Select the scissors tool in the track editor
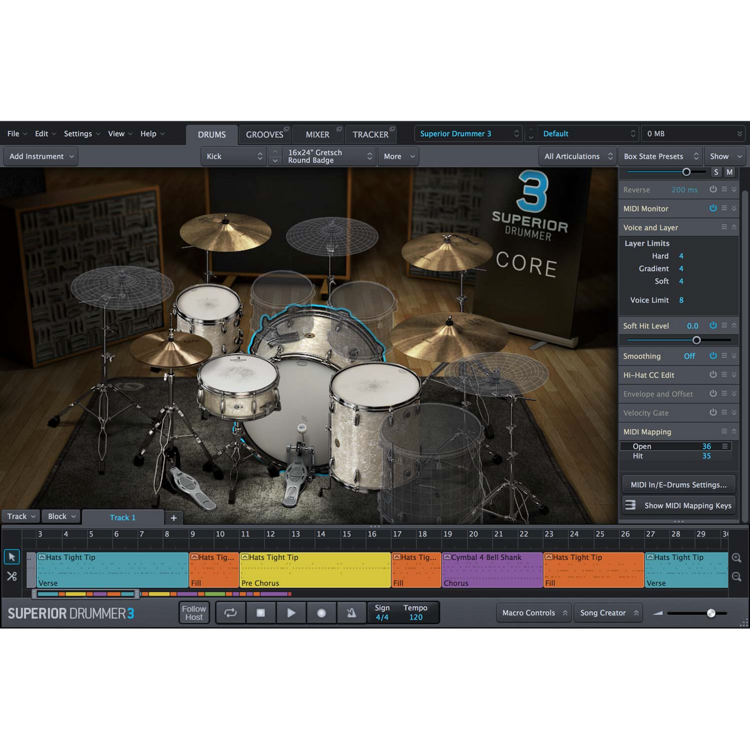The height and width of the screenshot is (750, 750). click(x=11, y=576)
